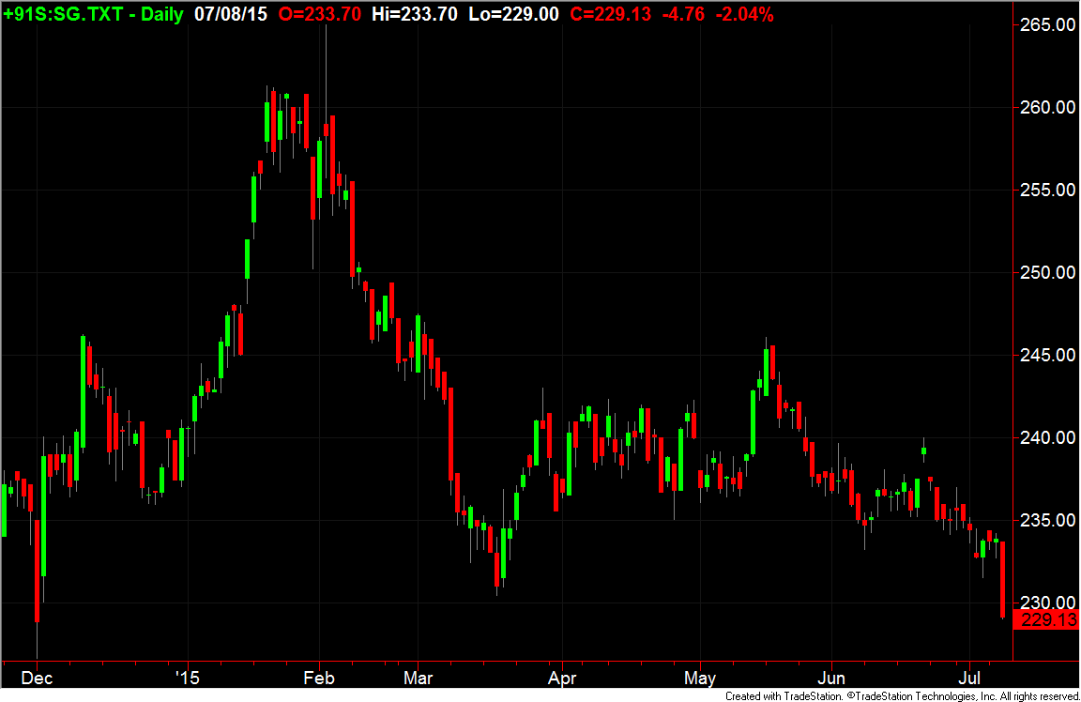Click the 240.00 price axis label
Viewport: 1081px width, 702px height.
click(x=1047, y=438)
